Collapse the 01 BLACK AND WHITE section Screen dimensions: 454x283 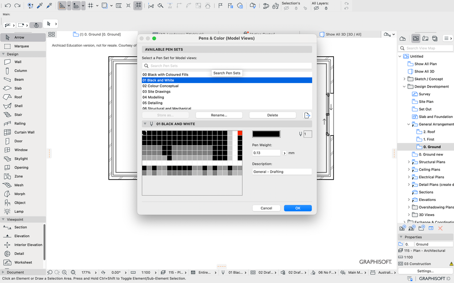click(145, 124)
